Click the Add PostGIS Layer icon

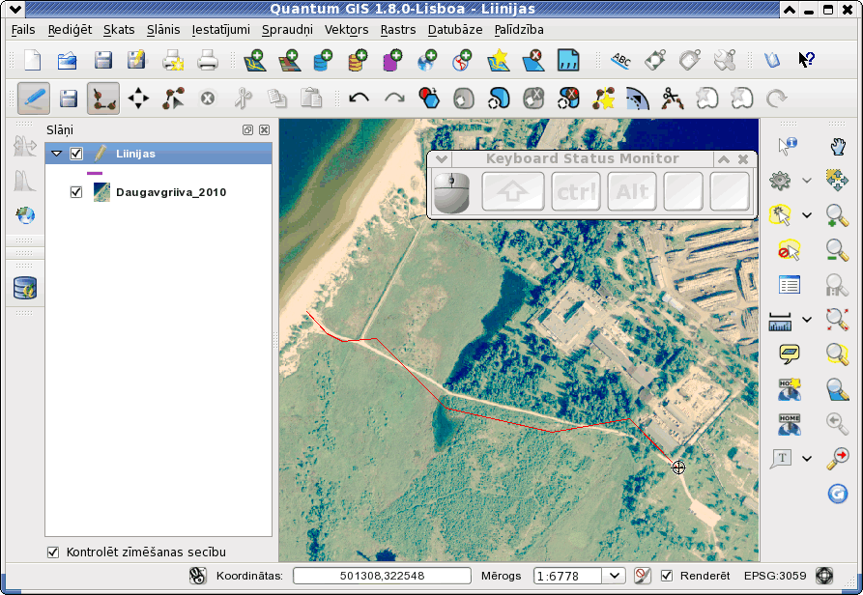pyautogui.click(x=323, y=60)
